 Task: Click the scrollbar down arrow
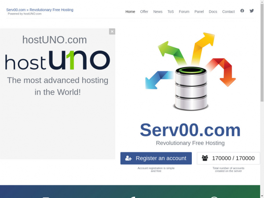[262, 196]
